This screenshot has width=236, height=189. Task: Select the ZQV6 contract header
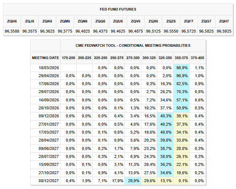136,21
